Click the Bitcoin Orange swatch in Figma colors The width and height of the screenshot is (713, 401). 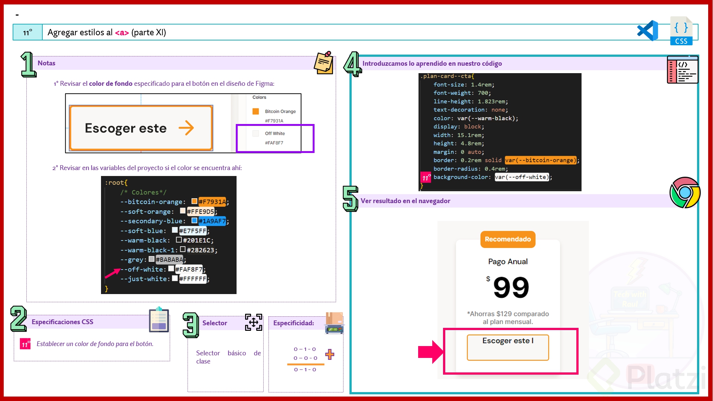[x=255, y=111]
